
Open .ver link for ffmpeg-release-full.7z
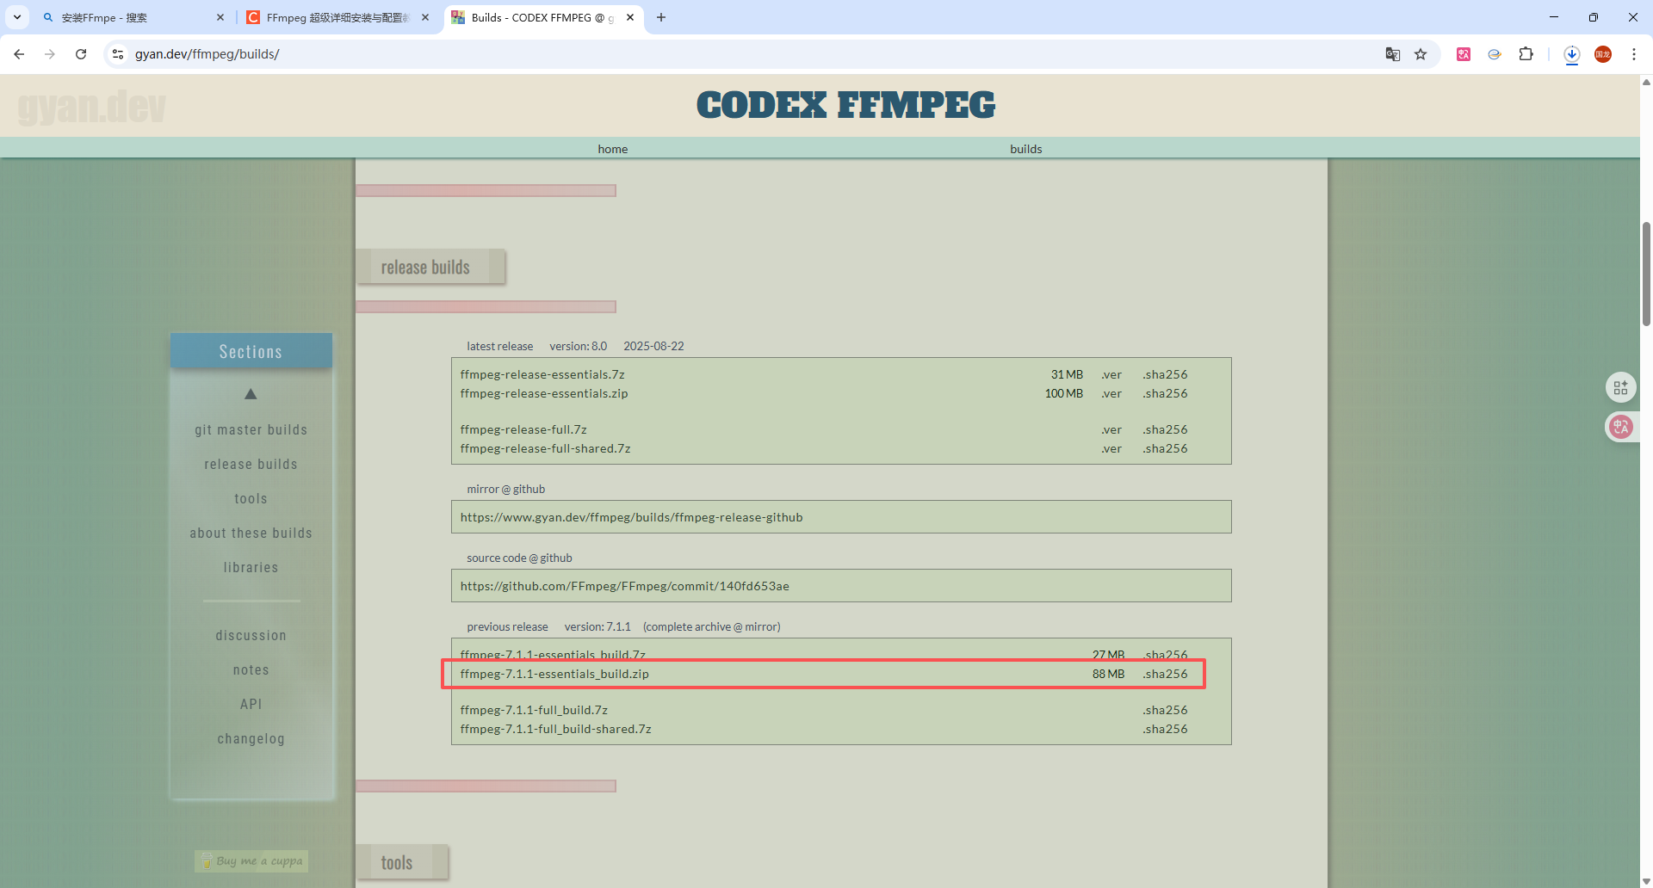coord(1111,429)
